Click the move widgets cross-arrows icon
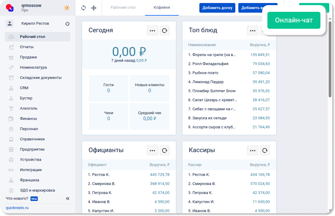This screenshot has width=335, height=216. coord(94,8)
